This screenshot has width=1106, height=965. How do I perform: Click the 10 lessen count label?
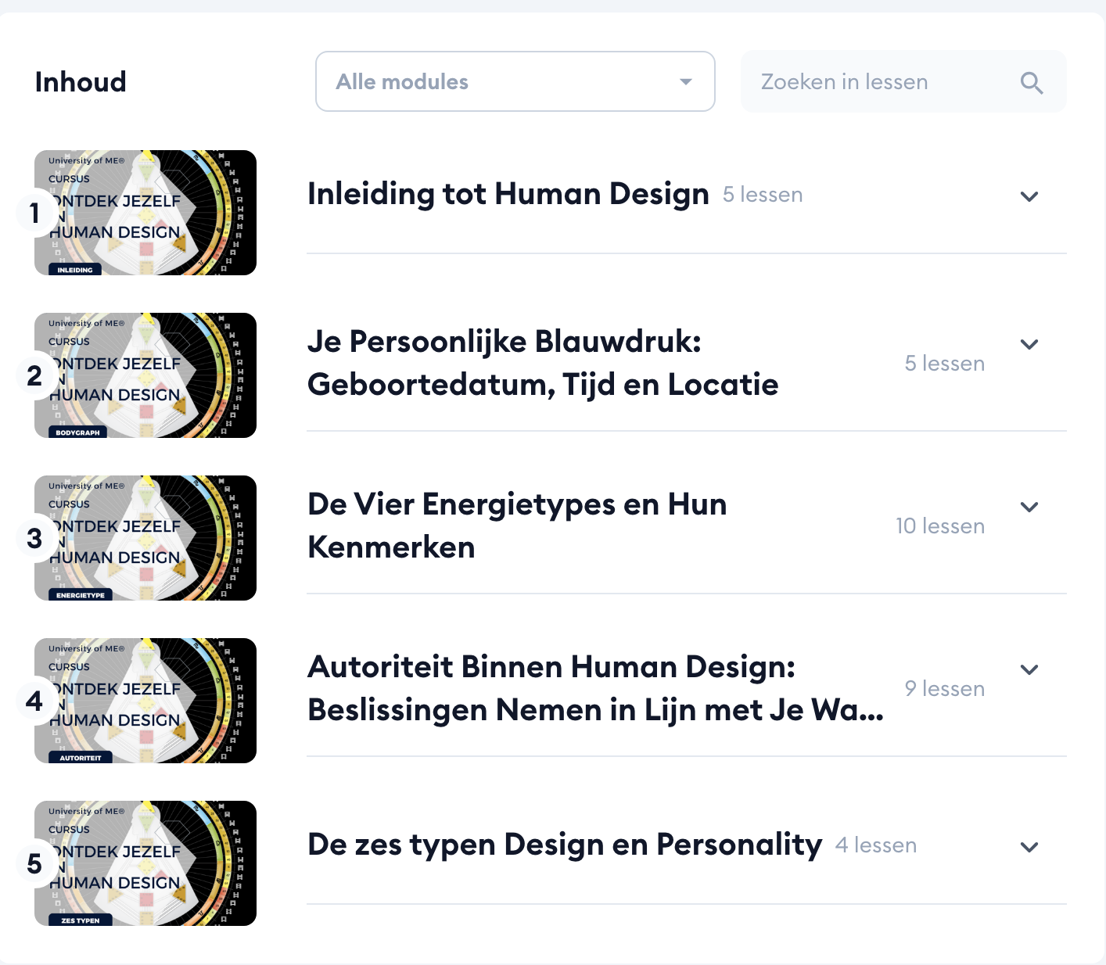[939, 526]
